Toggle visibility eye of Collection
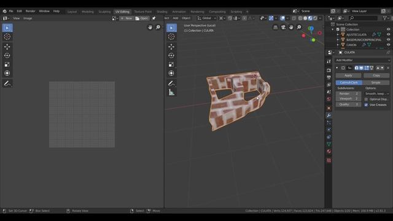This screenshot has height=221, width=393. pyautogui.click(x=388, y=29)
